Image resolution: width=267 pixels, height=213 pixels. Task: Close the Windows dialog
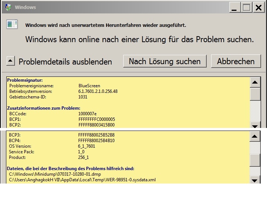click(258, 7)
